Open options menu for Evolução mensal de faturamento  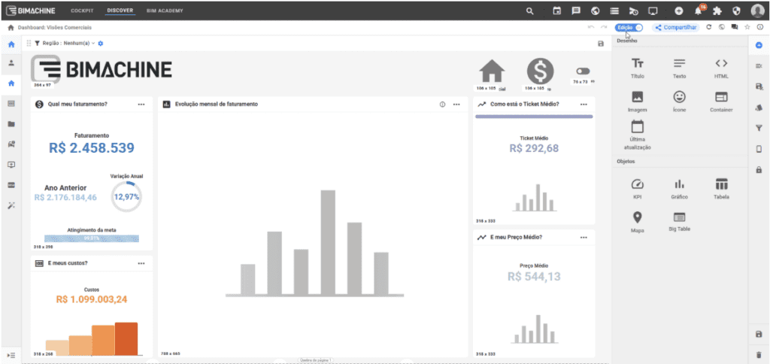point(456,104)
